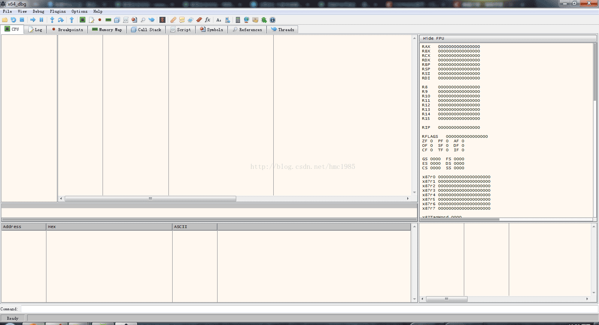Click the red dot Breakpoints toolbar icon
This screenshot has width=599, height=325.
[x=100, y=20]
